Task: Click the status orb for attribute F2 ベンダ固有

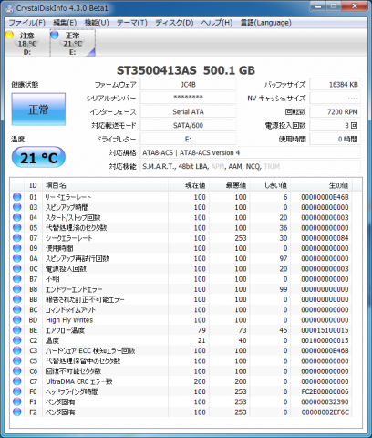Action: 17,412
